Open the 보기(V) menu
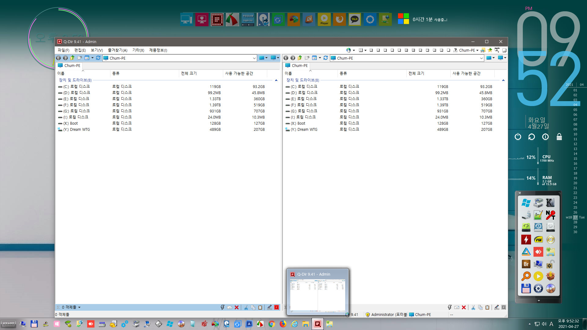 (x=97, y=50)
